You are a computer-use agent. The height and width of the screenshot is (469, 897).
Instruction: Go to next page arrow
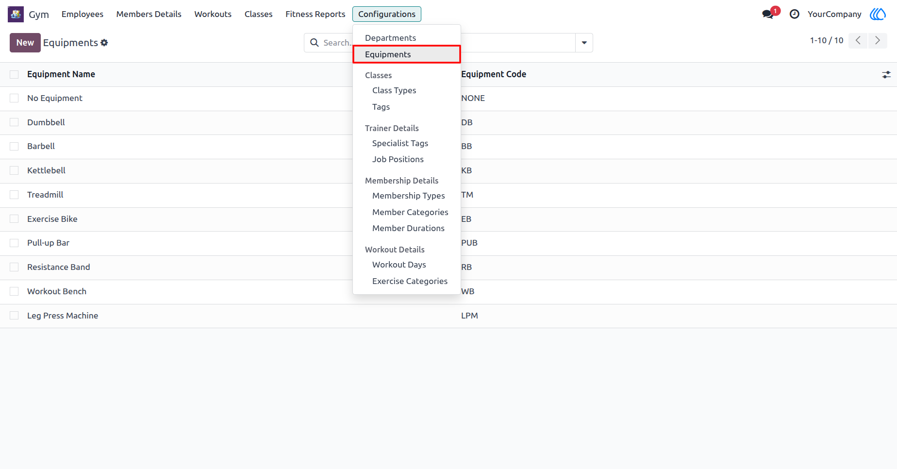pyautogui.click(x=878, y=40)
